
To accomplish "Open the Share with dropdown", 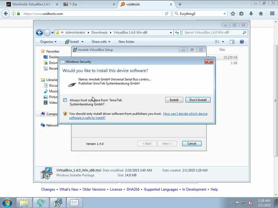I will tap(101, 42).
